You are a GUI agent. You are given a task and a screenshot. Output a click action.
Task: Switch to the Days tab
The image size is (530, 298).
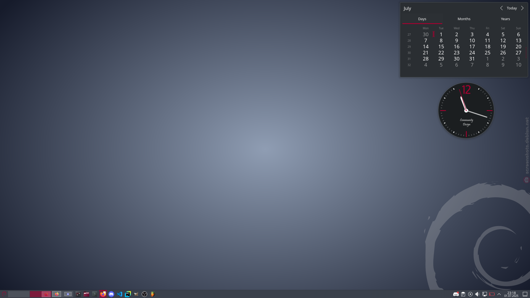pyautogui.click(x=422, y=19)
